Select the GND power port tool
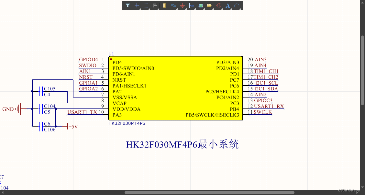Viewport: 365px width, 195px height. 182,5
